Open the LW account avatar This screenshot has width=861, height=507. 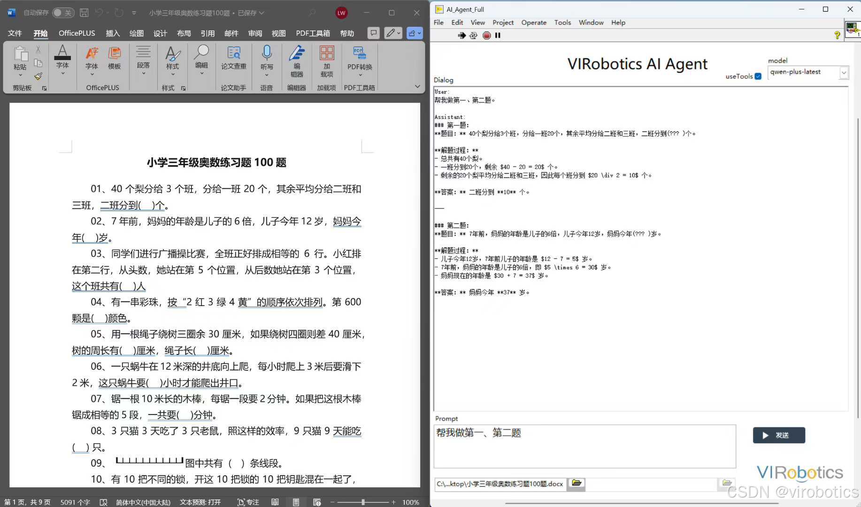[x=341, y=13]
